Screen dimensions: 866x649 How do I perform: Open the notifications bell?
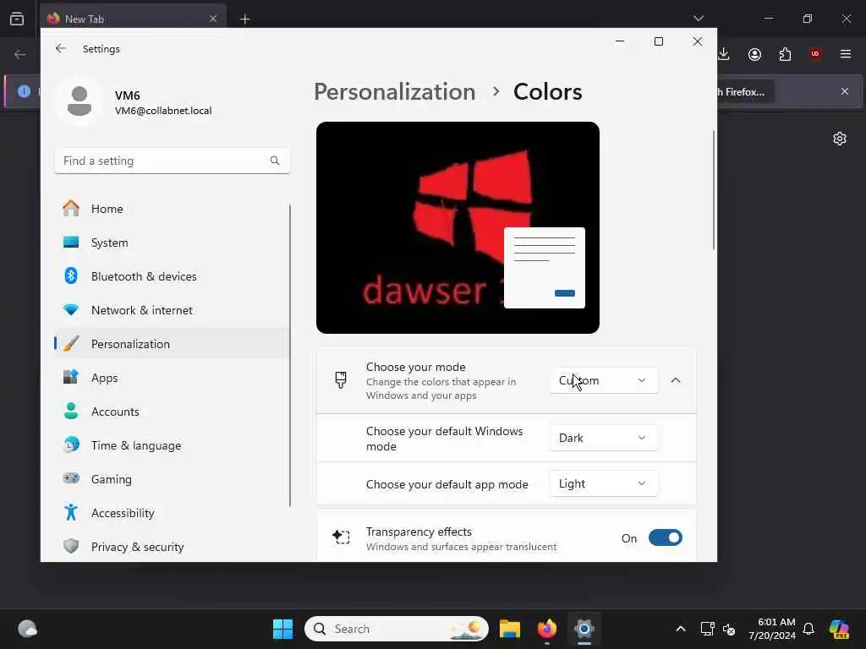point(808,629)
